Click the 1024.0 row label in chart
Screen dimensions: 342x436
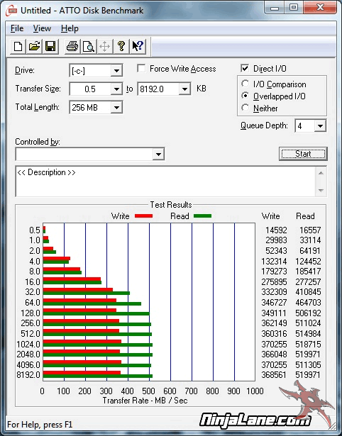pyautogui.click(x=28, y=345)
